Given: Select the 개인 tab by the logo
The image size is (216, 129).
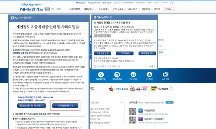Looking at the screenshot, I should pos(47,9).
